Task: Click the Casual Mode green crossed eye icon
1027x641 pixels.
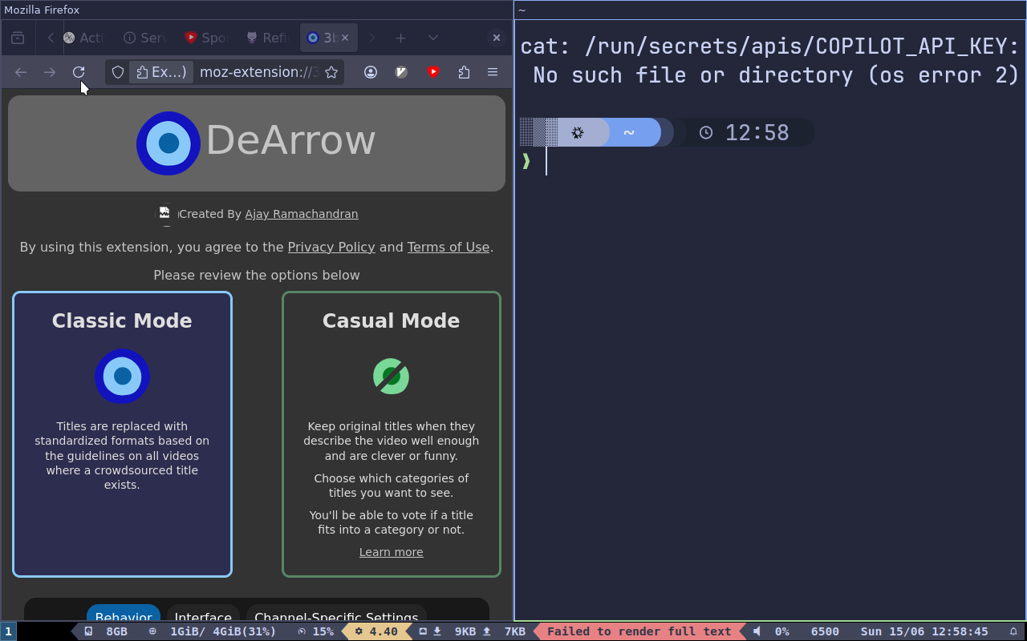Action: coord(392,376)
